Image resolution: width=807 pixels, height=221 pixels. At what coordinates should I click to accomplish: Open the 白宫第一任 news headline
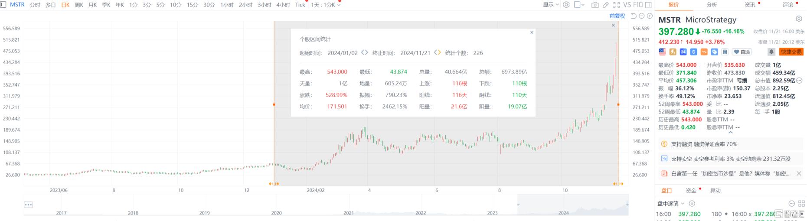[730, 173]
